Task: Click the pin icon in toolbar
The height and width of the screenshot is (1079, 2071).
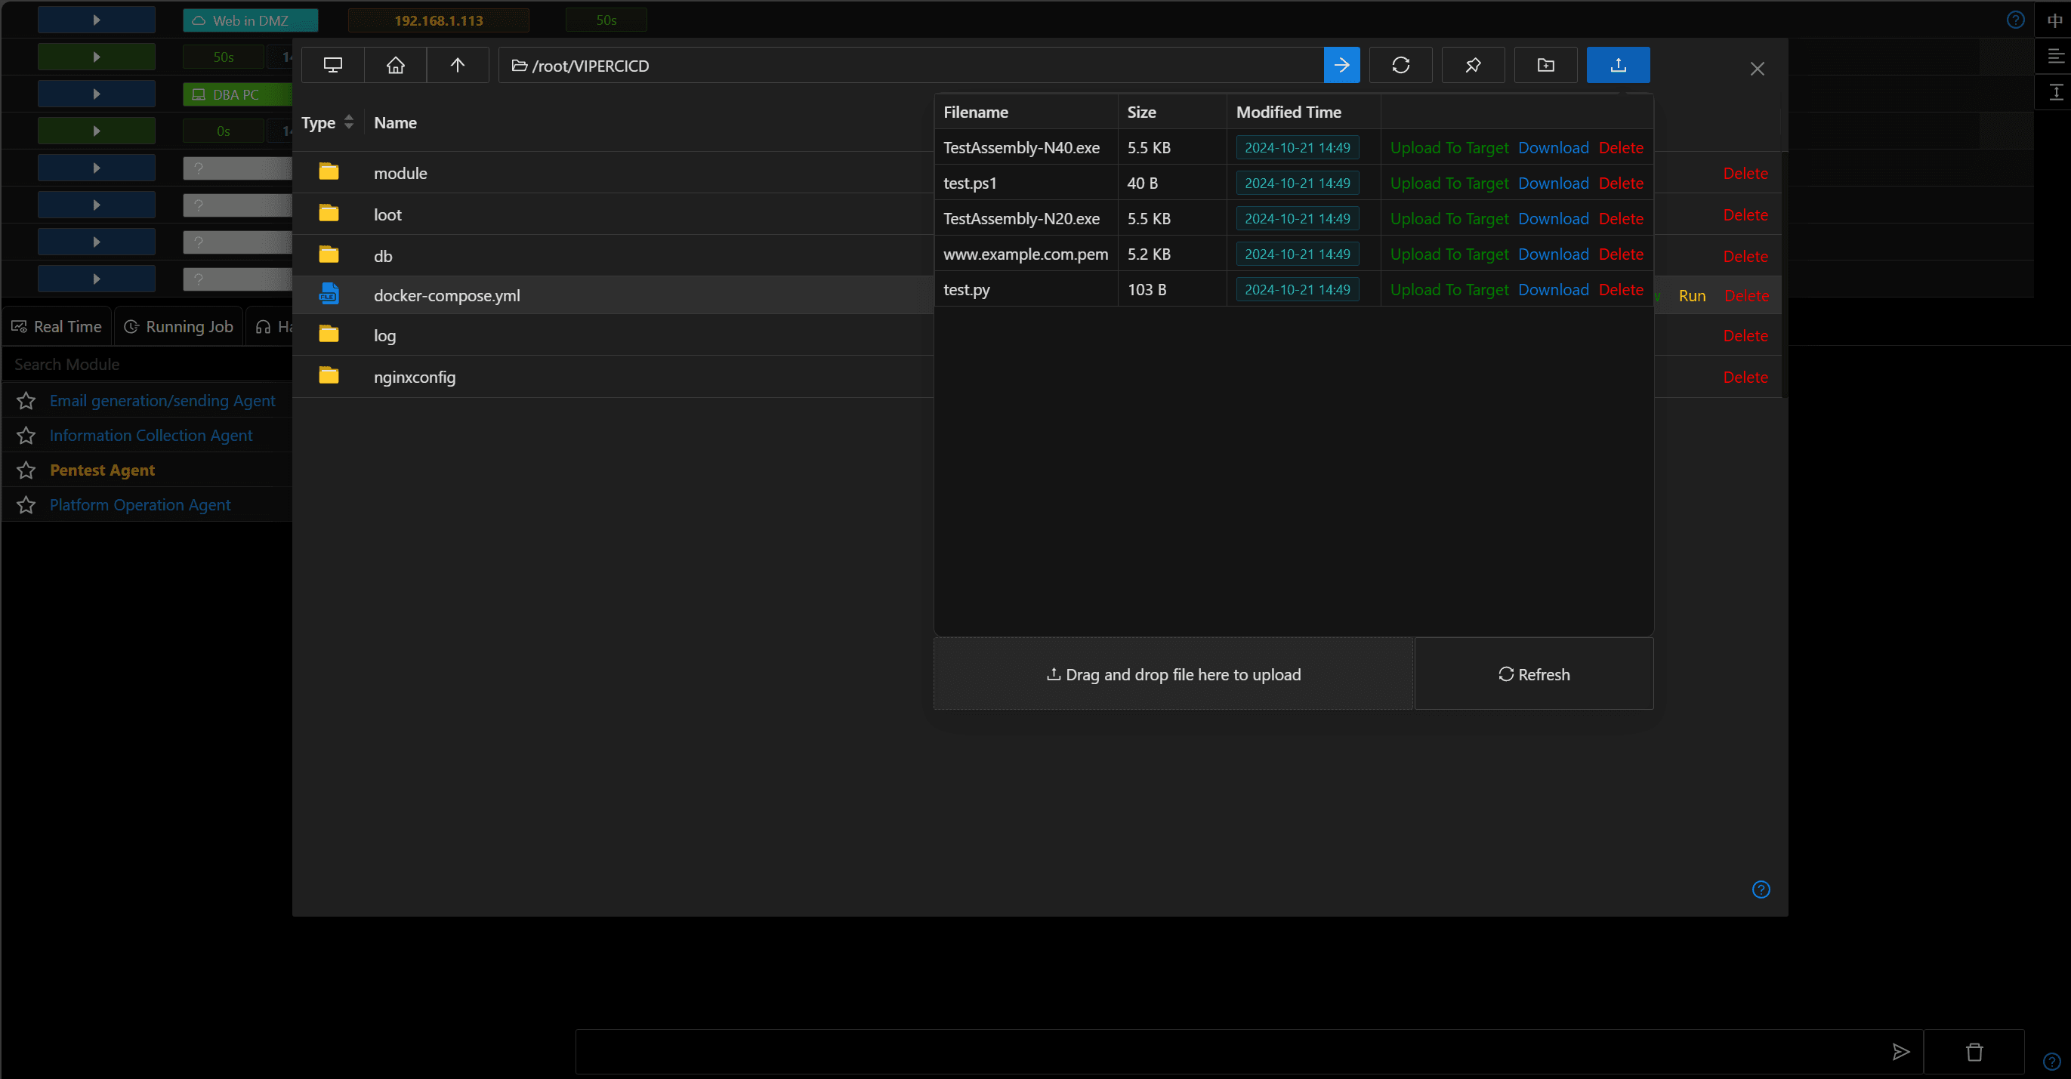Action: point(1473,65)
